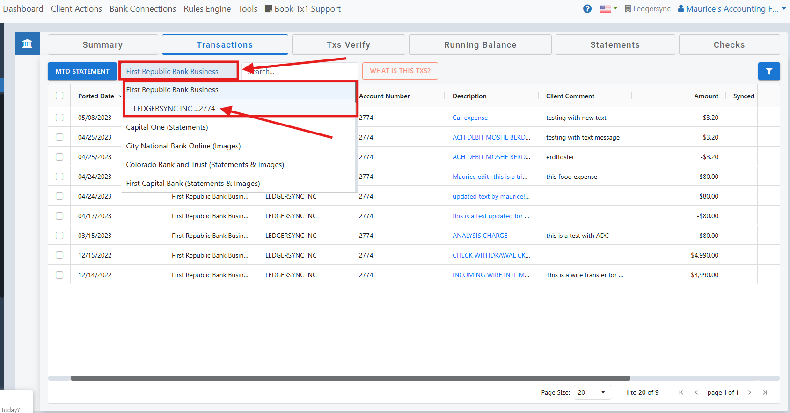Sort by the Account Number column header
Image resolution: width=790 pixels, height=413 pixels.
(384, 96)
